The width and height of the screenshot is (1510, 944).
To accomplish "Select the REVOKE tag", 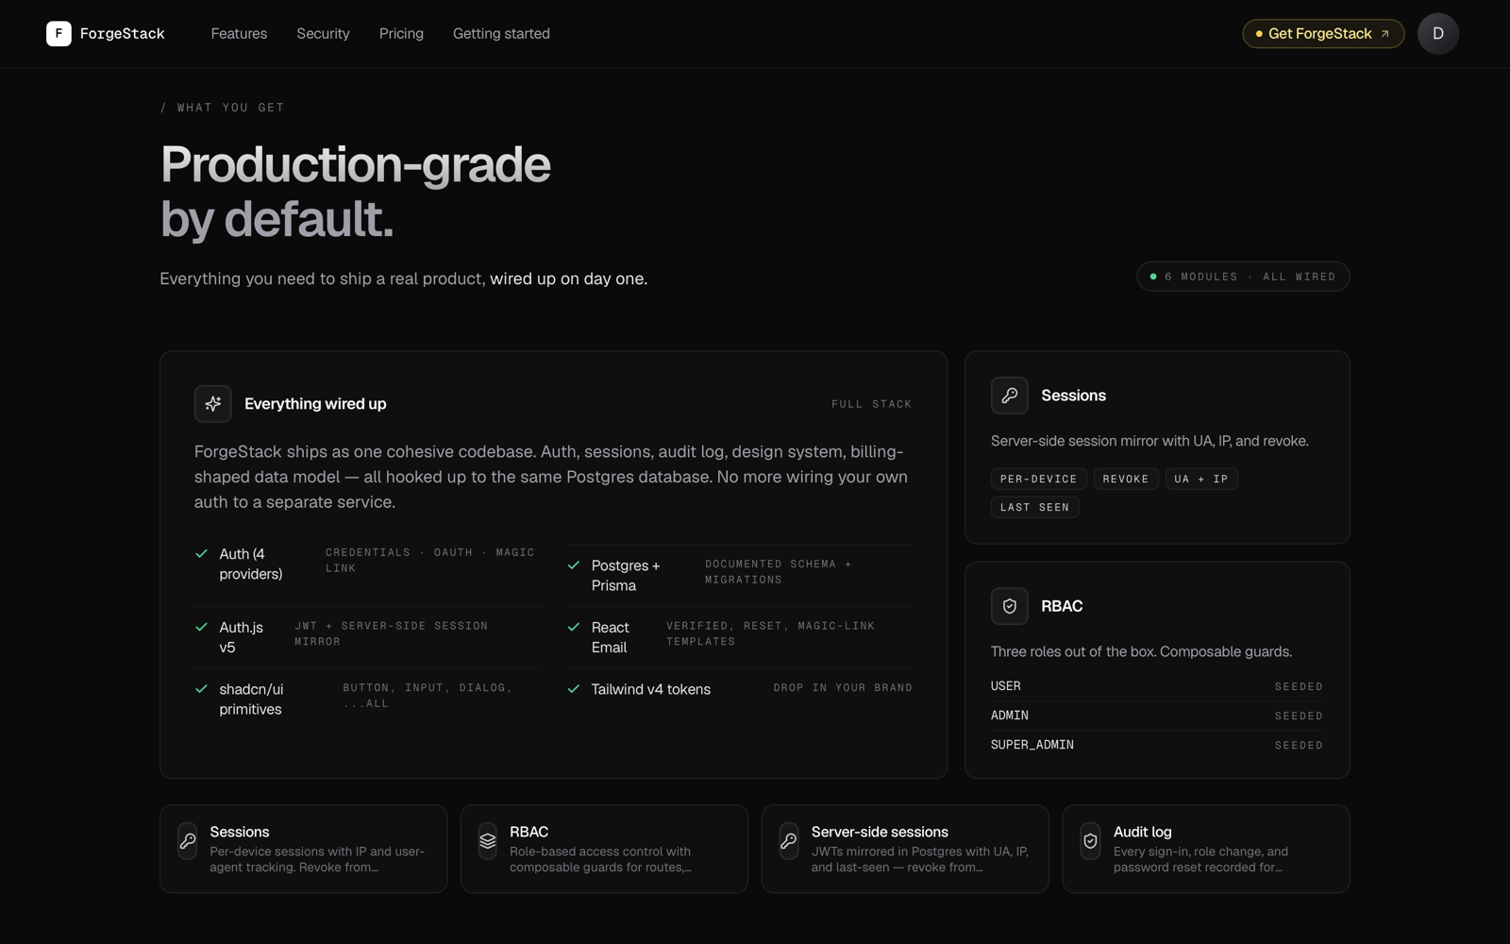I will (1126, 480).
